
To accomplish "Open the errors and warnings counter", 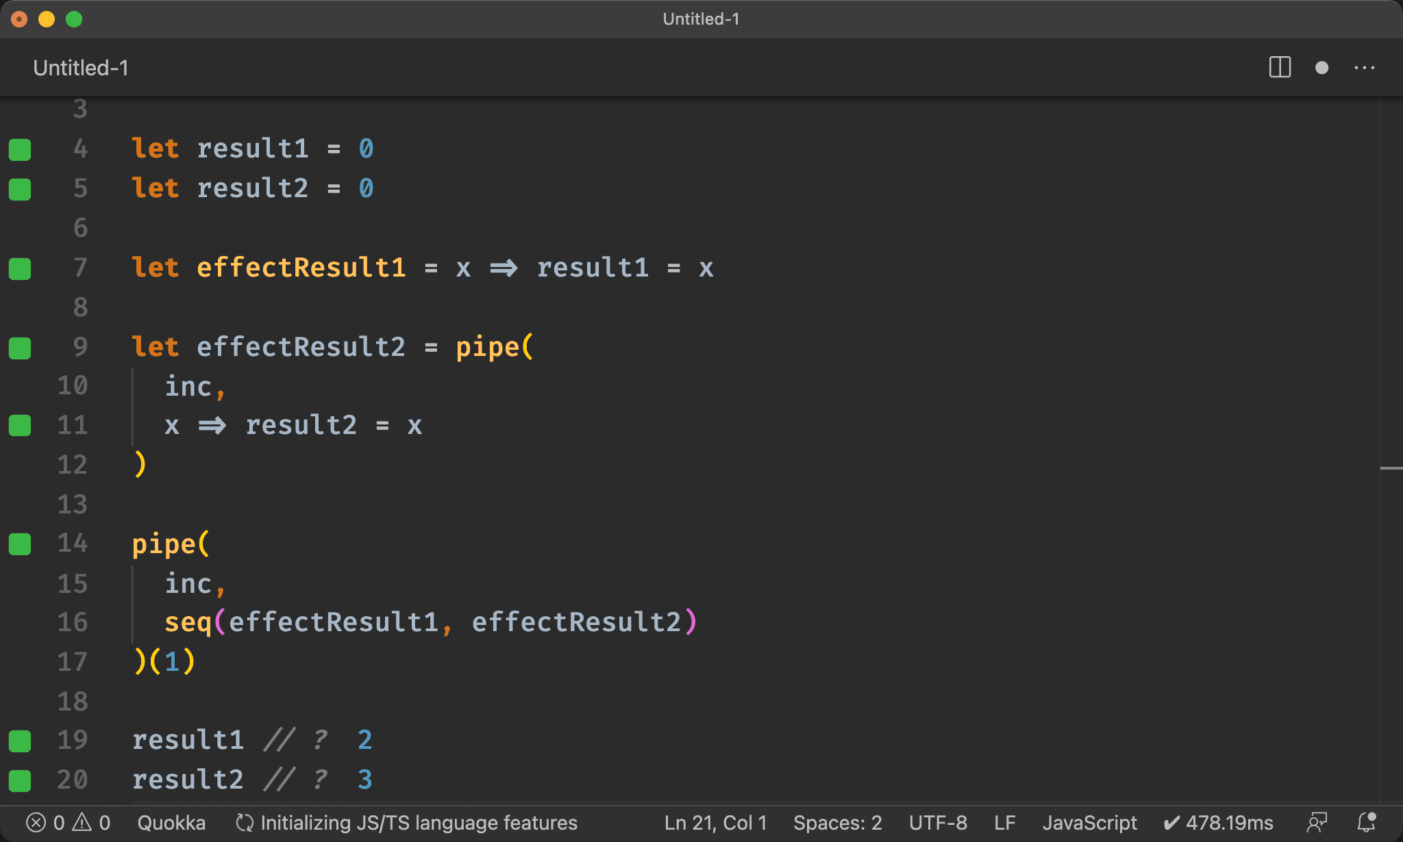I will (69, 822).
